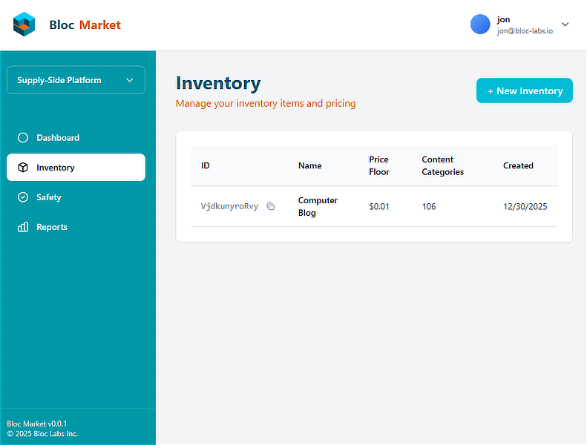Open the Computer Blog inventory item
Image resolution: width=587 pixels, height=445 pixels.
(318, 207)
